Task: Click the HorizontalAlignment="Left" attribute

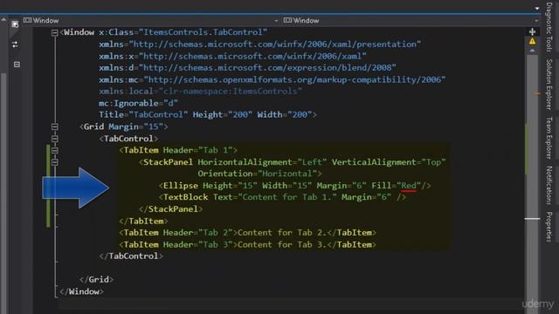Action: (x=262, y=162)
